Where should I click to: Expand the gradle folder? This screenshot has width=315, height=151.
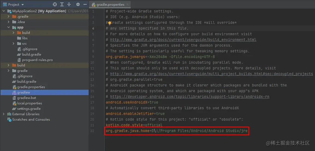(8, 70)
